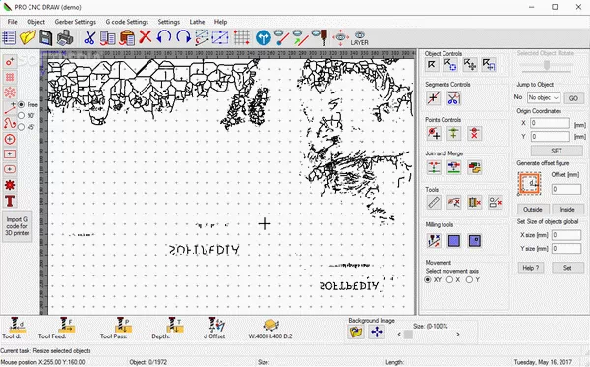The height and width of the screenshot is (367, 590).
Task: Open the LAYER view icon
Action: click(x=359, y=38)
